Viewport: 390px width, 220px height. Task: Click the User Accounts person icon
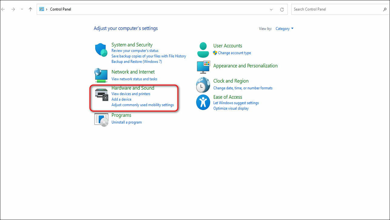(203, 50)
